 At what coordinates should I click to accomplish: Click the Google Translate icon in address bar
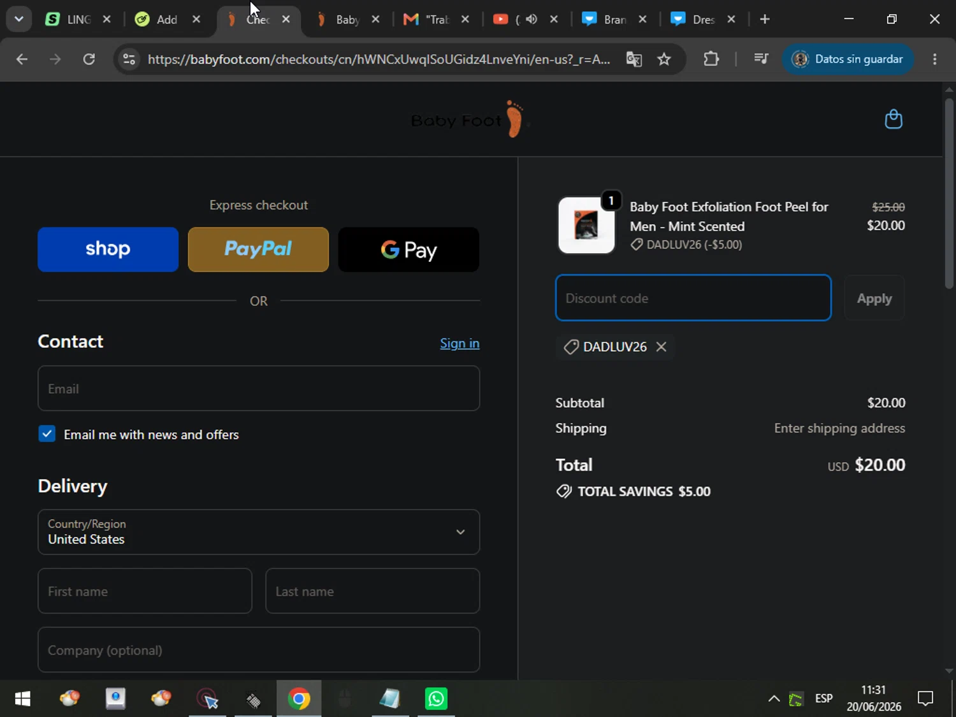[634, 59]
